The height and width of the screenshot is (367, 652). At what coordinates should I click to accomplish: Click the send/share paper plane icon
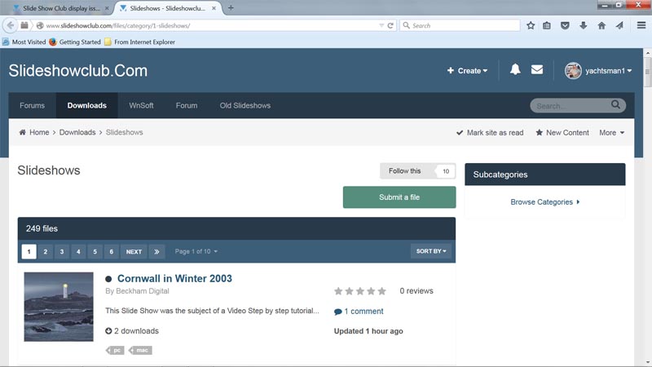[x=619, y=25]
